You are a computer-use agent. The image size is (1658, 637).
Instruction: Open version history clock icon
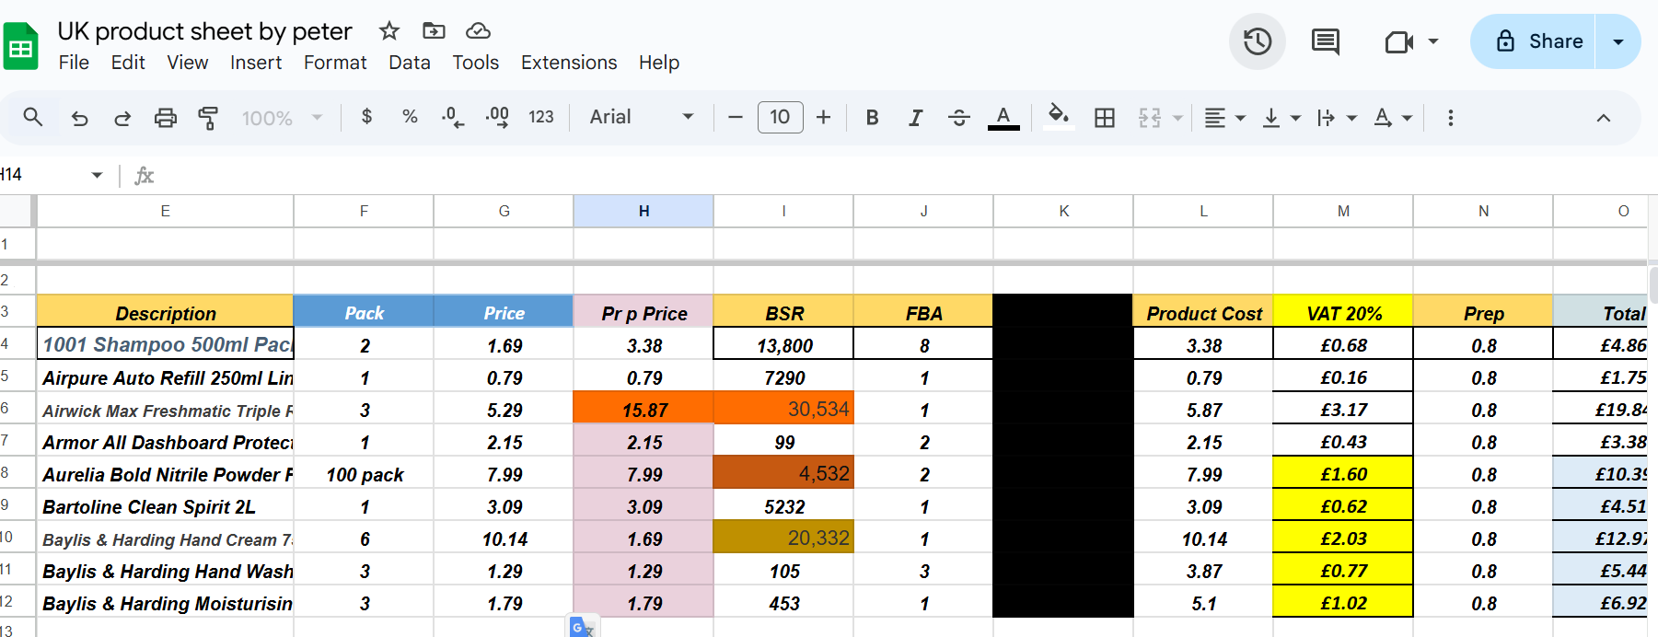(x=1258, y=41)
